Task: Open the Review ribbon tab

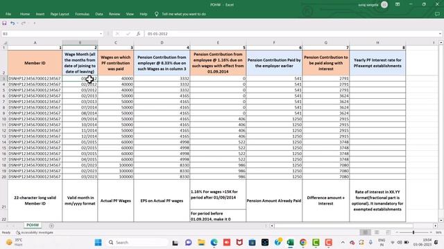Action: (114, 14)
